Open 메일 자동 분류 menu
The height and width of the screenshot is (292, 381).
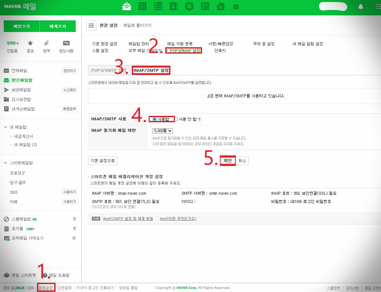click(180, 44)
